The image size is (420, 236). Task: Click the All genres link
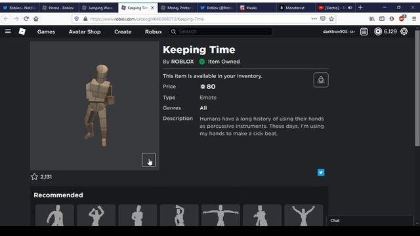[203, 108]
